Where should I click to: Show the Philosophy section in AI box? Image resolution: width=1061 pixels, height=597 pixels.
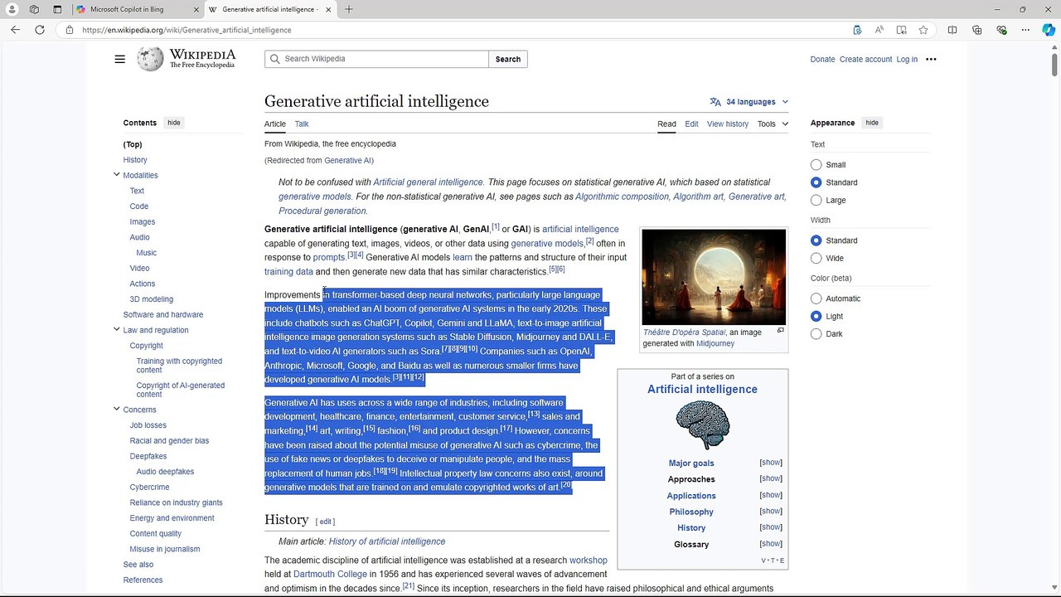[771, 511]
